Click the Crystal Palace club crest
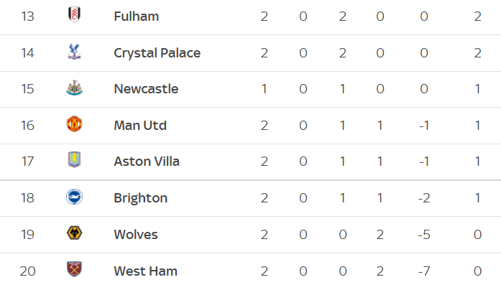The width and height of the screenshot is (501, 285). [x=75, y=52]
